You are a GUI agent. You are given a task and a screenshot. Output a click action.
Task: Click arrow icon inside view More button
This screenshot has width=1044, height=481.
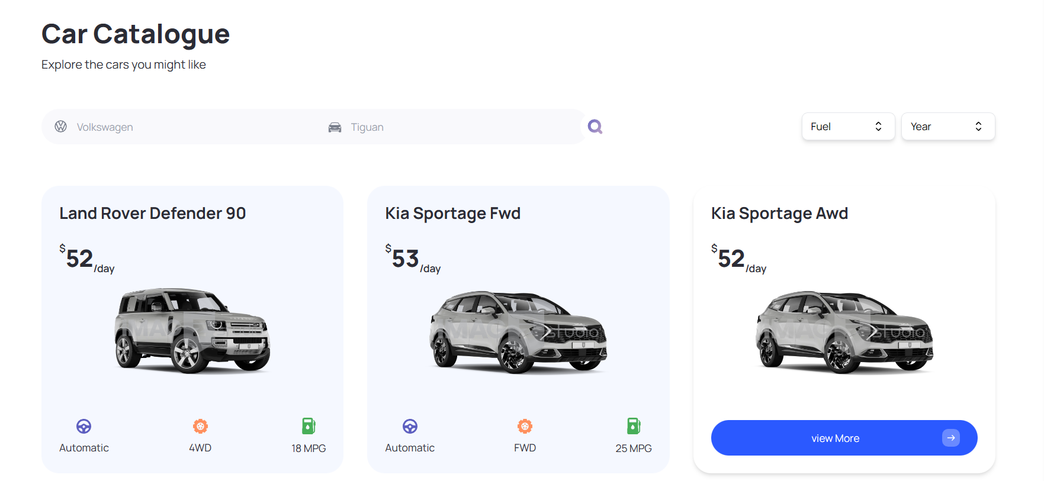click(x=950, y=438)
